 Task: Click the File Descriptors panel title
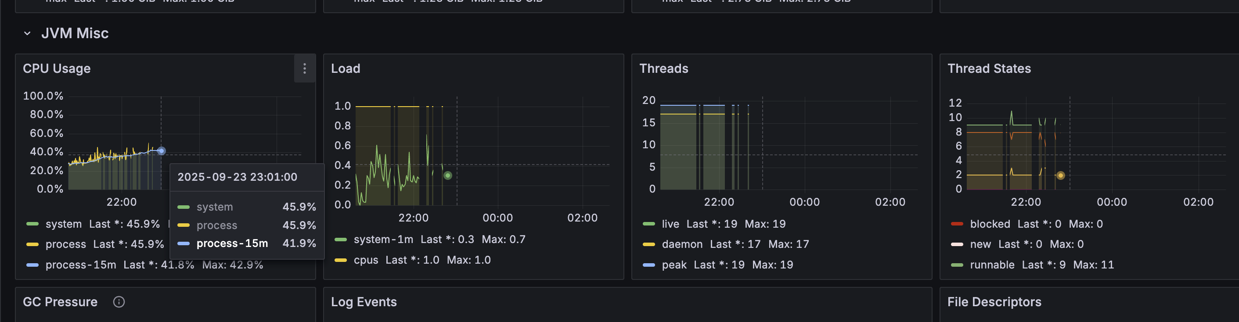click(994, 302)
